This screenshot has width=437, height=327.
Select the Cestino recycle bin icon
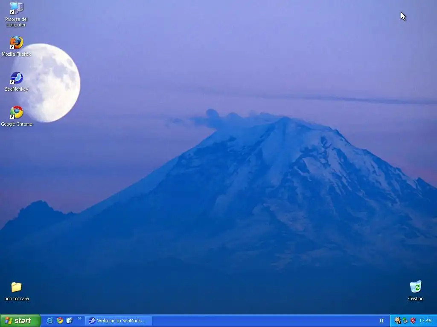416,290
